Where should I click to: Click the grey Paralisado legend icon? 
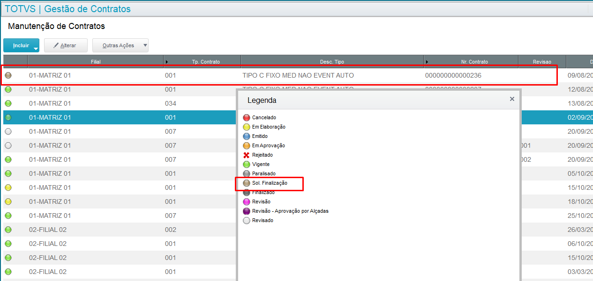click(247, 174)
